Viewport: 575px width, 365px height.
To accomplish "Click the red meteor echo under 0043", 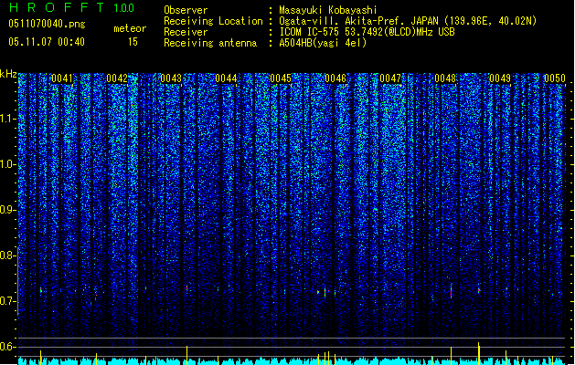I will (187, 288).
